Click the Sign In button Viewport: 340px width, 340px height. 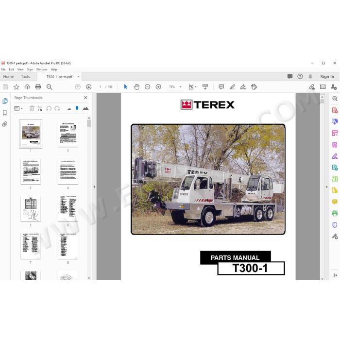tap(327, 77)
